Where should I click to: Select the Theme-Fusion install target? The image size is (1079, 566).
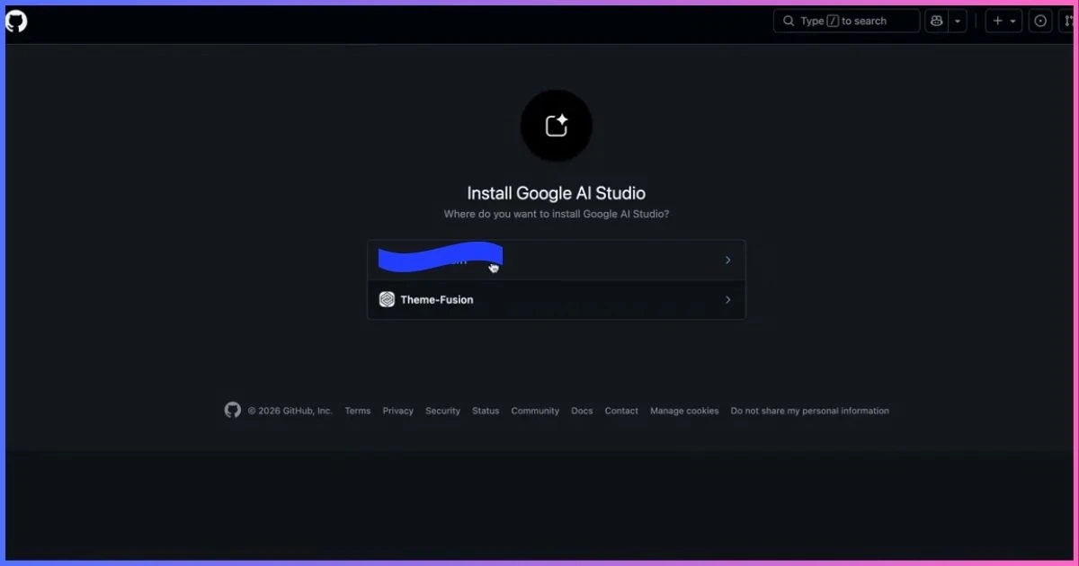point(557,299)
